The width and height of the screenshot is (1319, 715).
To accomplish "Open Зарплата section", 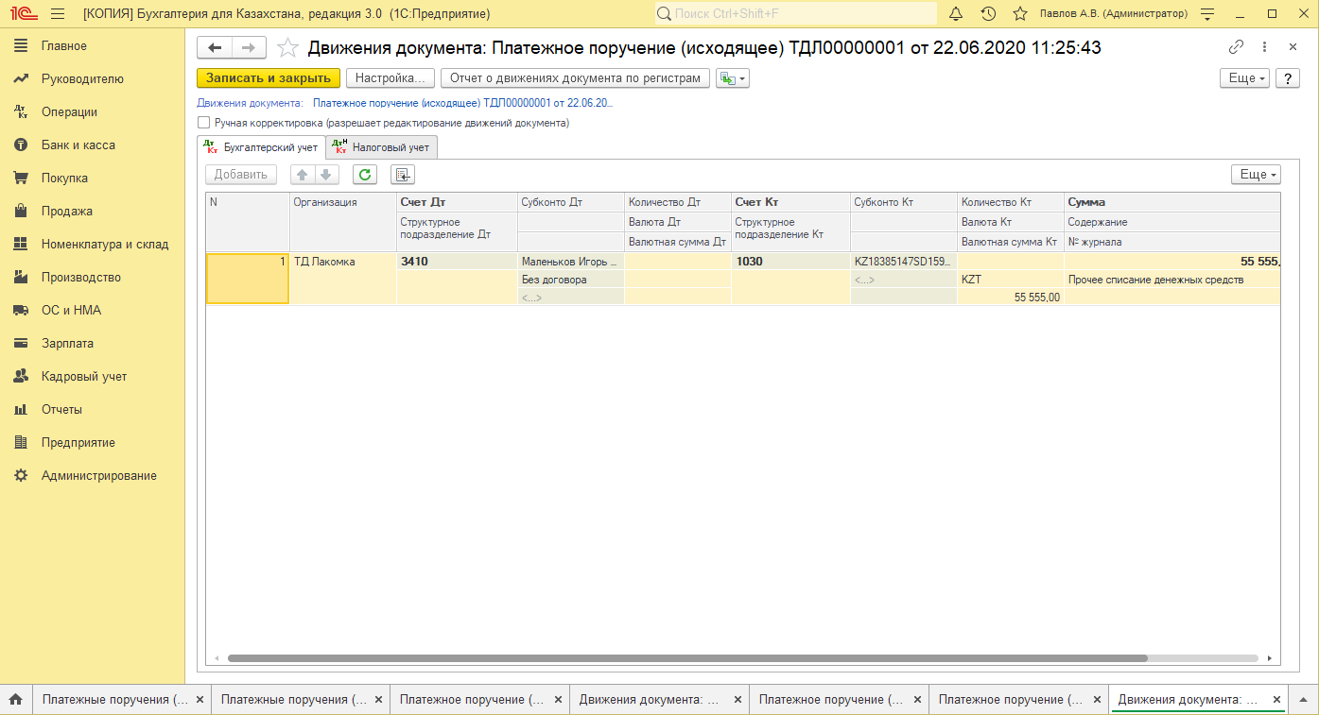I will click(x=67, y=344).
